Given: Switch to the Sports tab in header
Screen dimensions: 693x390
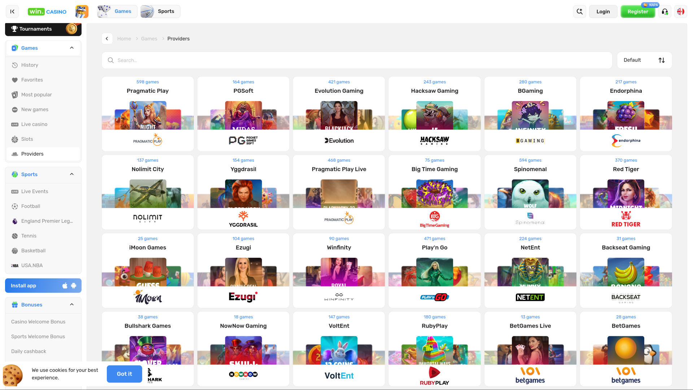Looking at the screenshot, I should tap(160, 12).
